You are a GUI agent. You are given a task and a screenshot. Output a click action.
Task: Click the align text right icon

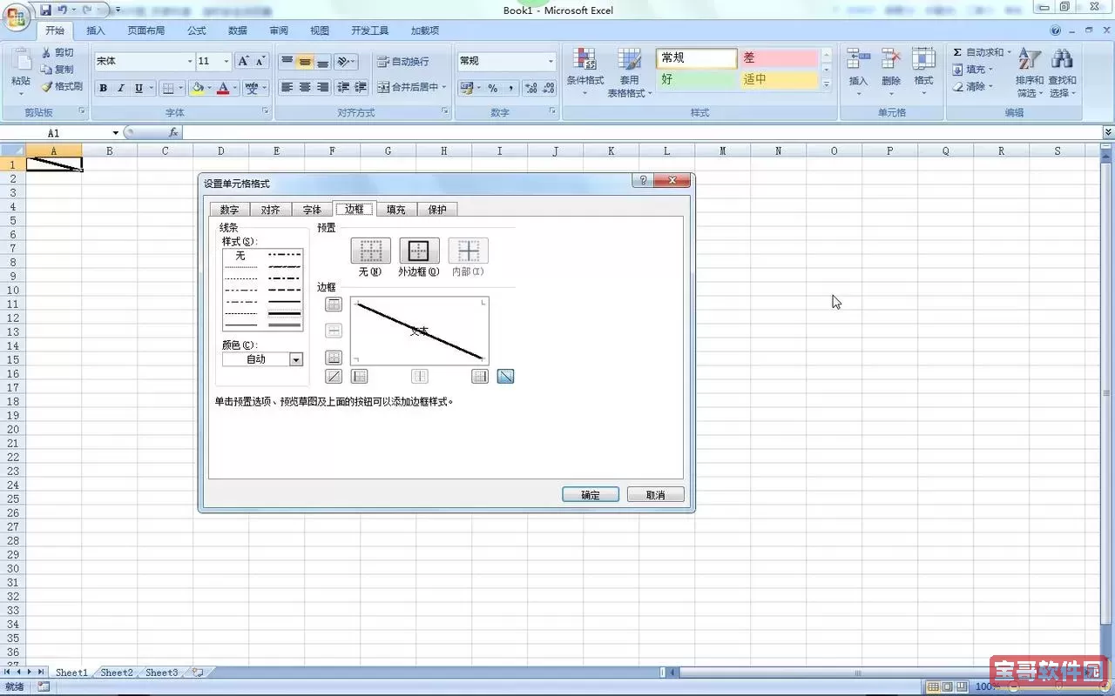coord(322,87)
